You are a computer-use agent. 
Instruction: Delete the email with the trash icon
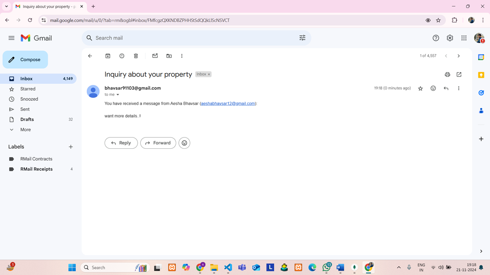coord(136,56)
